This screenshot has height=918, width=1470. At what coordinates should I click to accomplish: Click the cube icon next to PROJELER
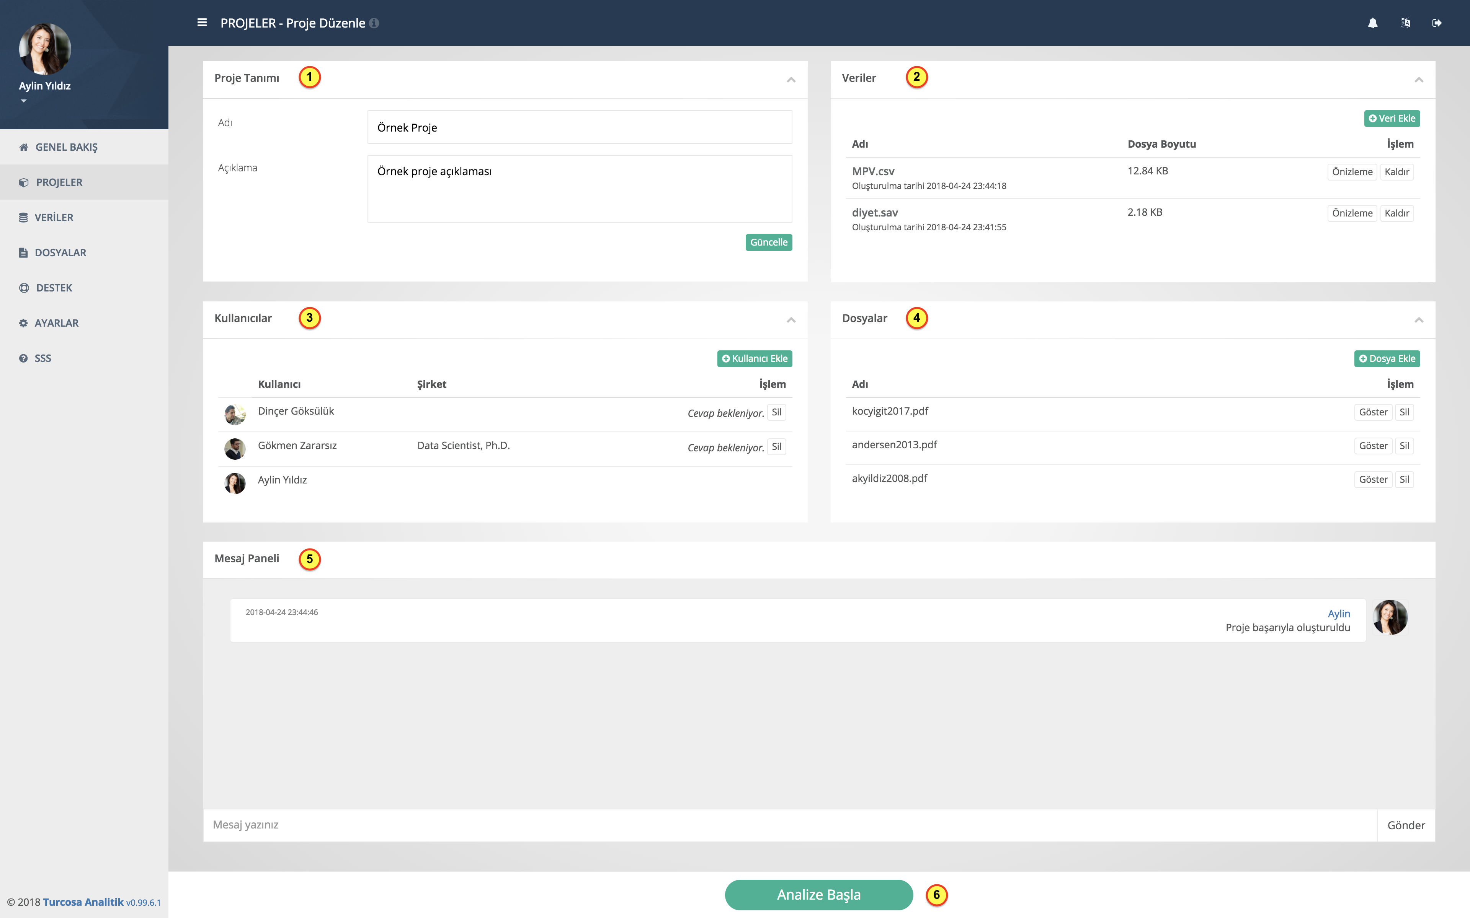24,182
